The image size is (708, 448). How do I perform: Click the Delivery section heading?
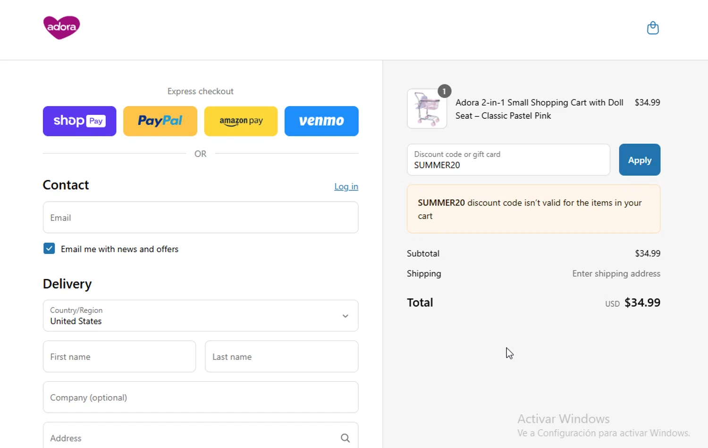click(67, 284)
